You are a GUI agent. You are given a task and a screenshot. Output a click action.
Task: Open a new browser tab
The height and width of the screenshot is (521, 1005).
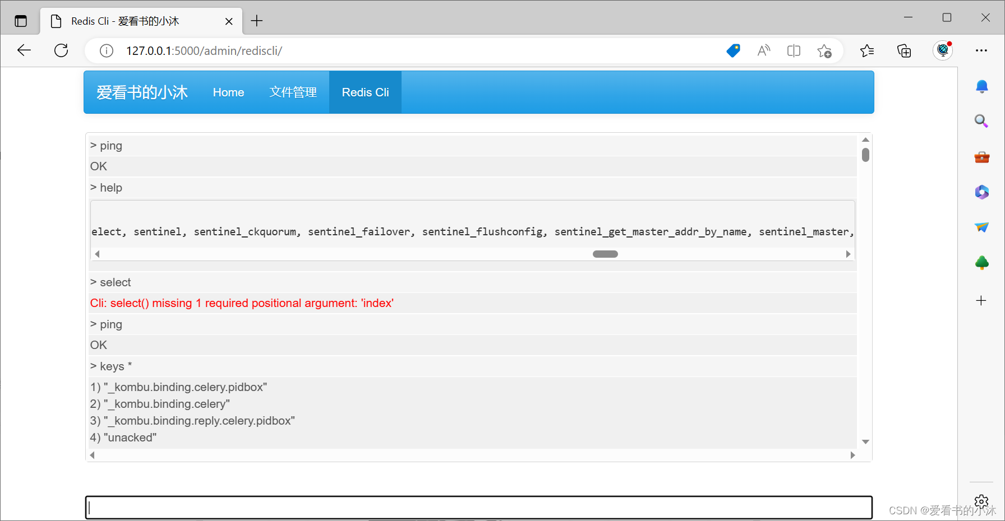click(x=257, y=21)
